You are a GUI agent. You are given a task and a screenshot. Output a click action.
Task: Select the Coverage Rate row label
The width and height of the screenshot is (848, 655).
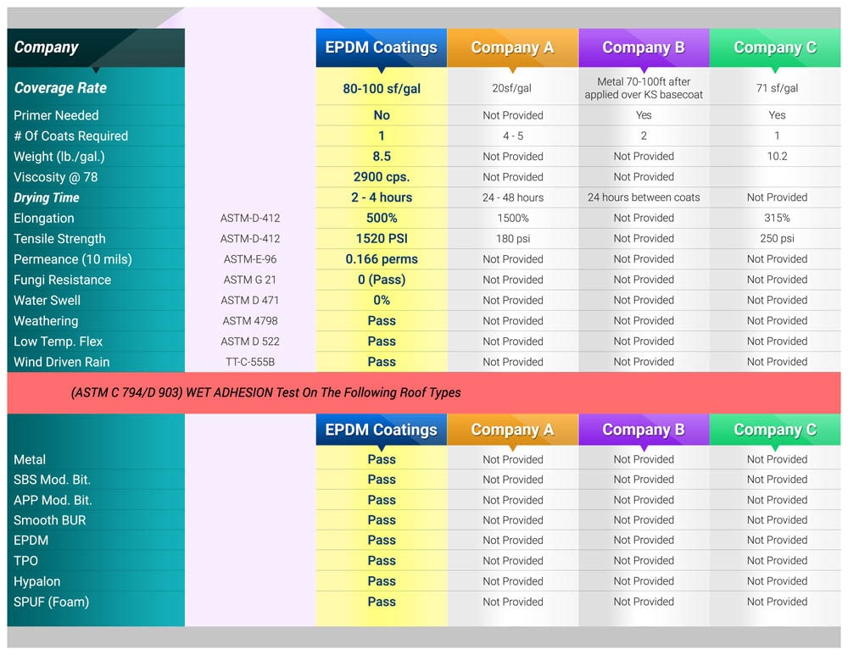tap(60, 87)
